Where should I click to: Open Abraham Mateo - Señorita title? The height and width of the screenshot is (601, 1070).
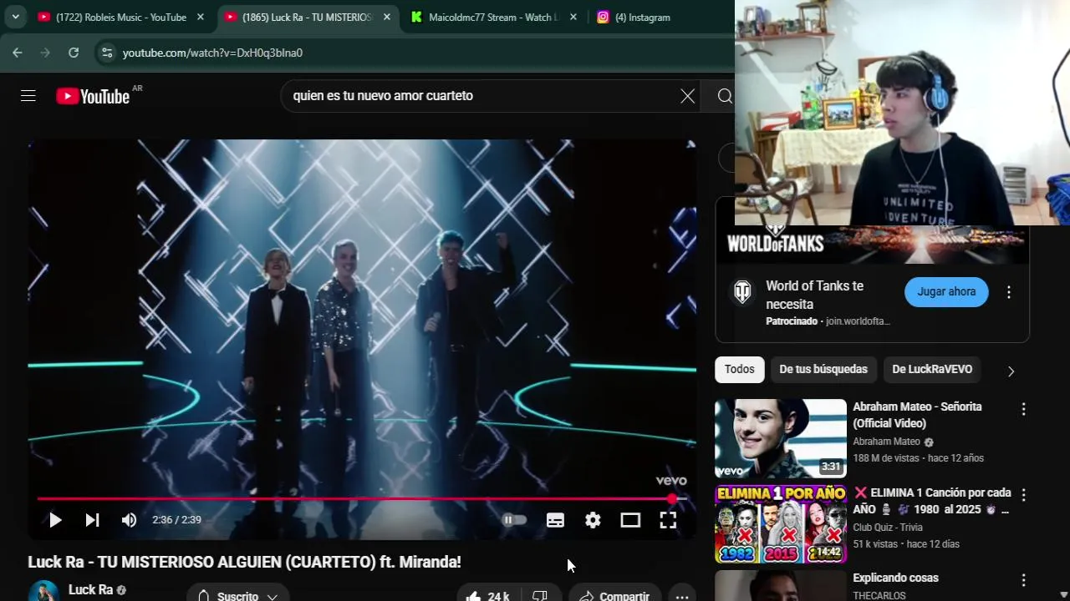(917, 415)
